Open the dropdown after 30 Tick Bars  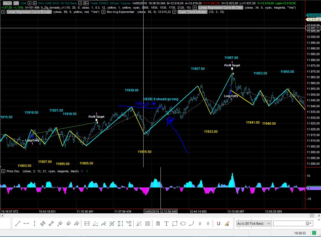tap(80, 3)
